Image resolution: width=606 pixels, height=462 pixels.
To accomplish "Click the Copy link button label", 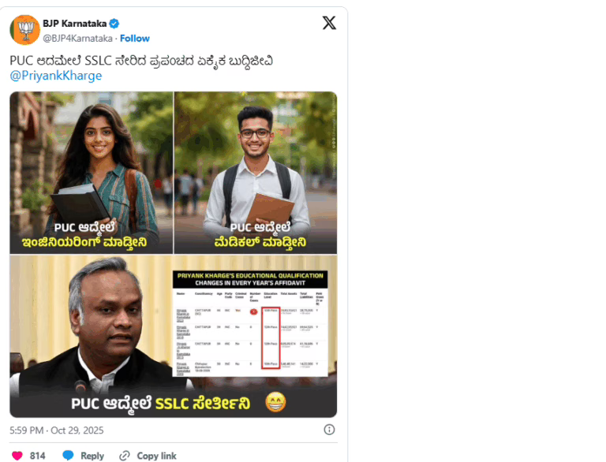I will (156, 456).
